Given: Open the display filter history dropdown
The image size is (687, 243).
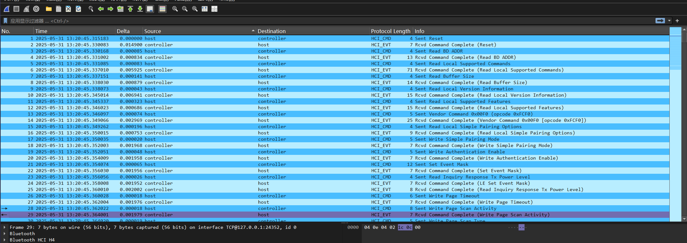Looking at the screenshot, I should (x=669, y=21).
